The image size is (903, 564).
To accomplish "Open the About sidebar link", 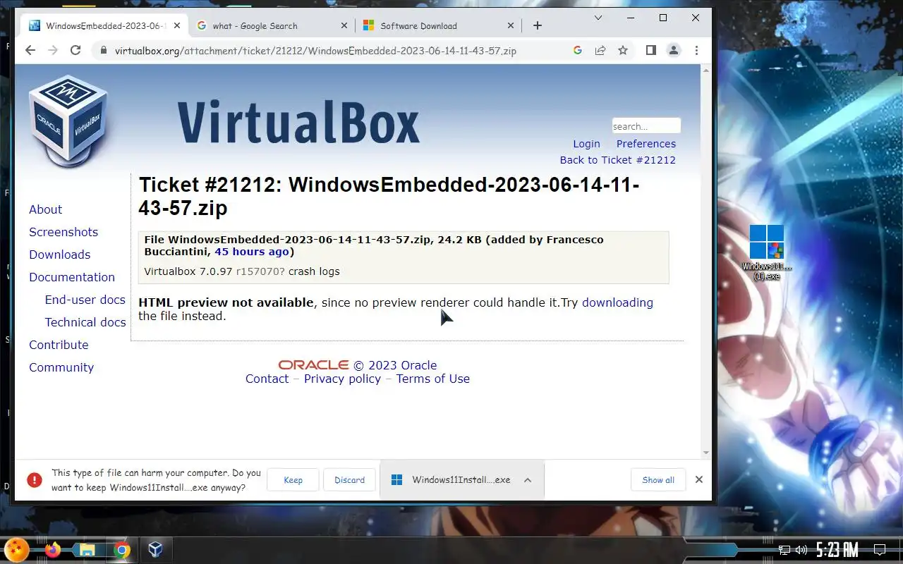I will pyautogui.click(x=45, y=209).
